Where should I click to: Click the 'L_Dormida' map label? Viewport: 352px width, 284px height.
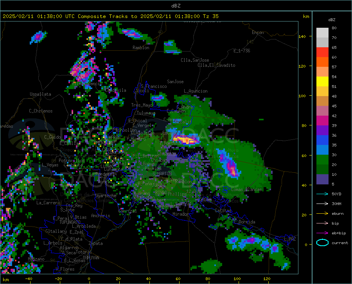pyautogui.click(x=245, y=222)
